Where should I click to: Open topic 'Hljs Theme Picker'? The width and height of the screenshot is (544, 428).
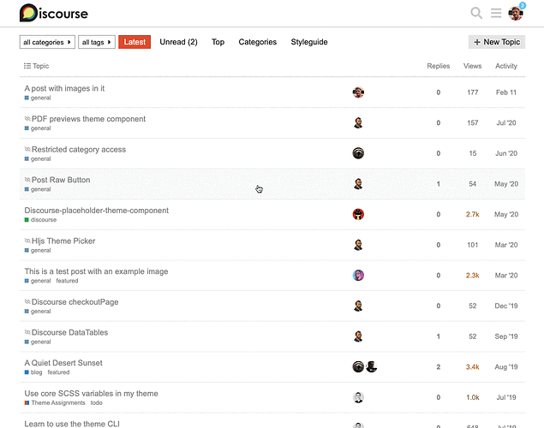[x=63, y=241]
